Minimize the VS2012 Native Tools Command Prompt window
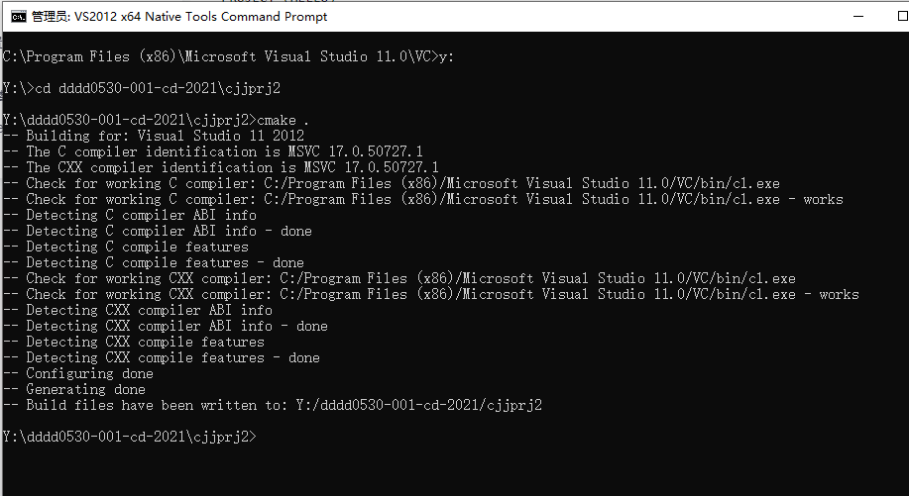The image size is (909, 496). point(858,16)
